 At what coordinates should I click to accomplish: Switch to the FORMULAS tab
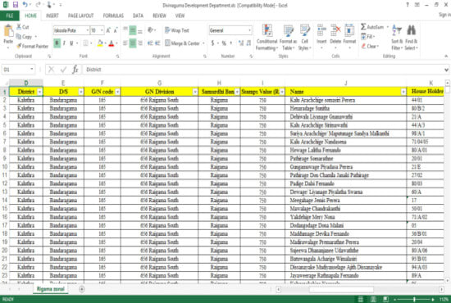point(113,16)
